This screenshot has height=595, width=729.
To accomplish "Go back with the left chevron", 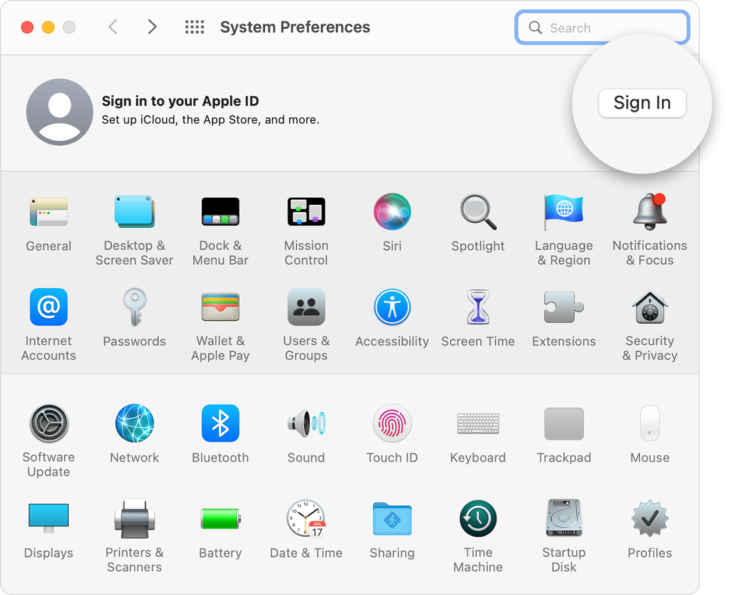I will (x=113, y=27).
